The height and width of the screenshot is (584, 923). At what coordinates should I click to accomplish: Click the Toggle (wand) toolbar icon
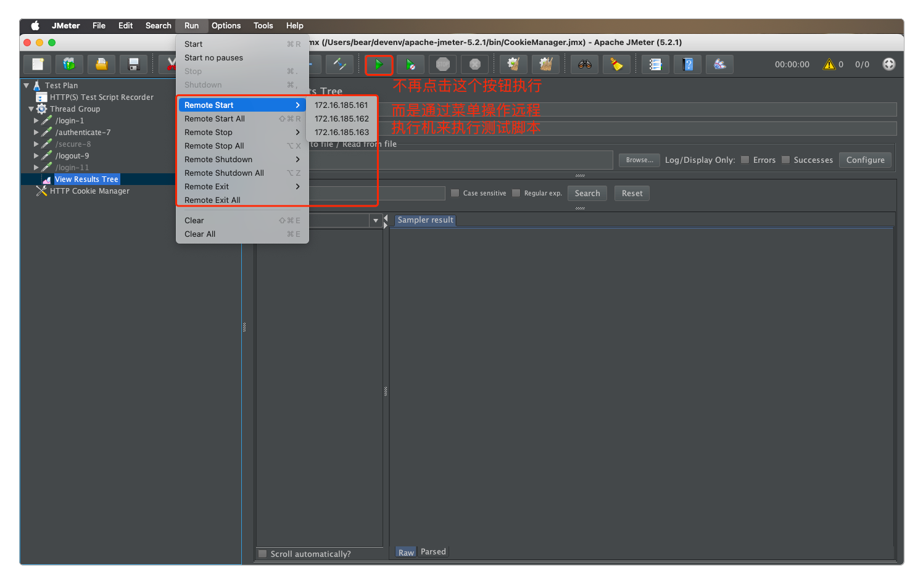339,64
